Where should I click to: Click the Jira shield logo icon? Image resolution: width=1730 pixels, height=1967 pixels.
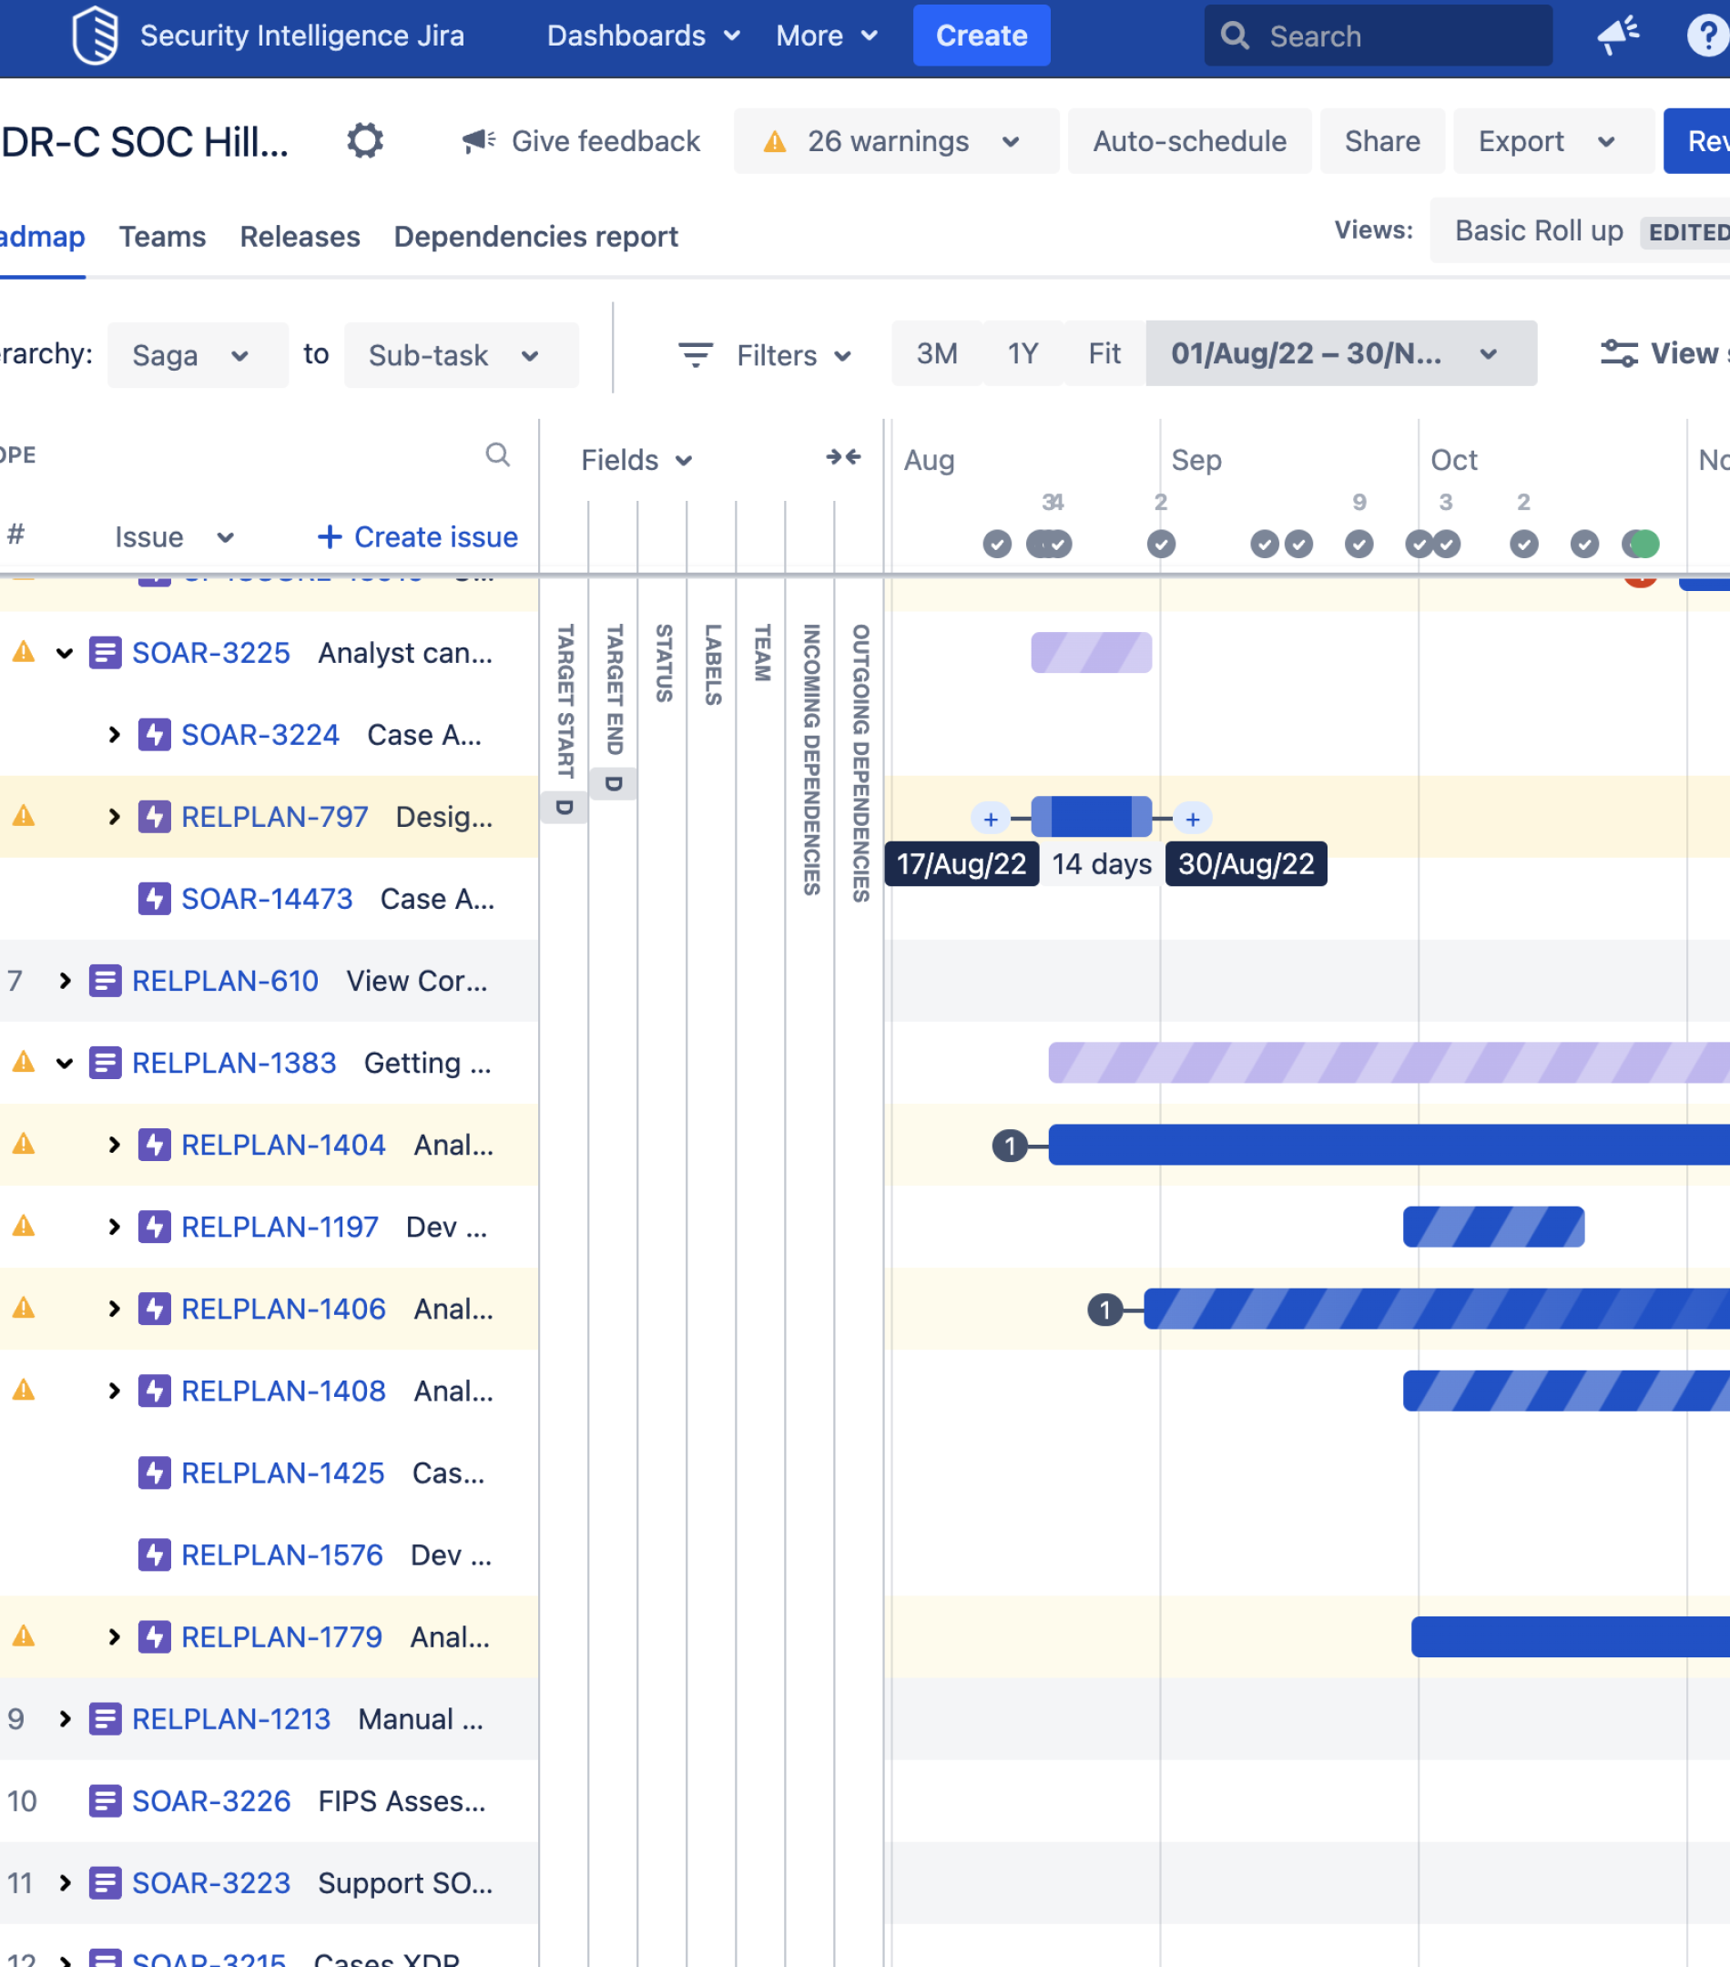tap(96, 36)
